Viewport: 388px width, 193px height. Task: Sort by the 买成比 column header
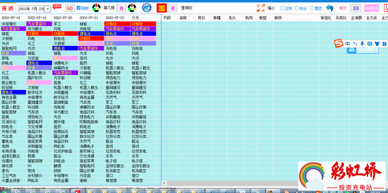point(341,18)
